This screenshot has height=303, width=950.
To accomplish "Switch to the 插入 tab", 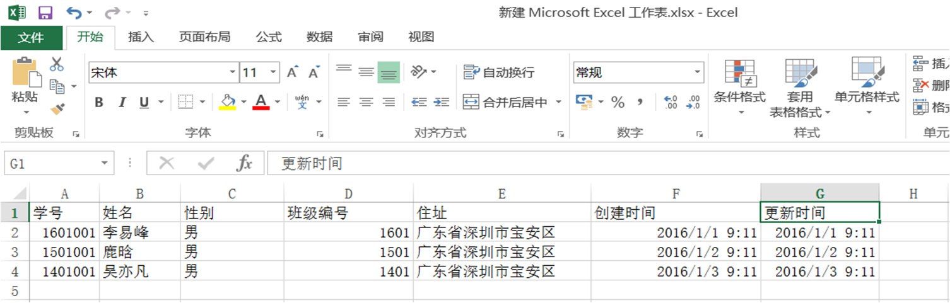I will tap(141, 37).
